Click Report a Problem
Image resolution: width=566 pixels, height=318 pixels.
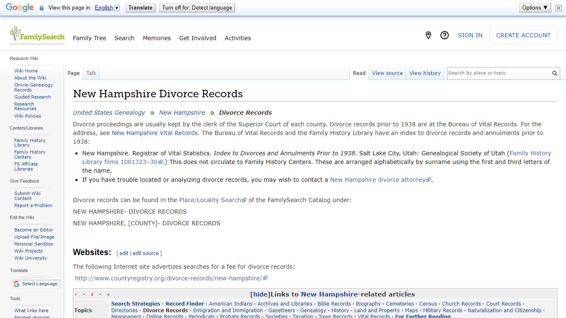[x=33, y=205]
